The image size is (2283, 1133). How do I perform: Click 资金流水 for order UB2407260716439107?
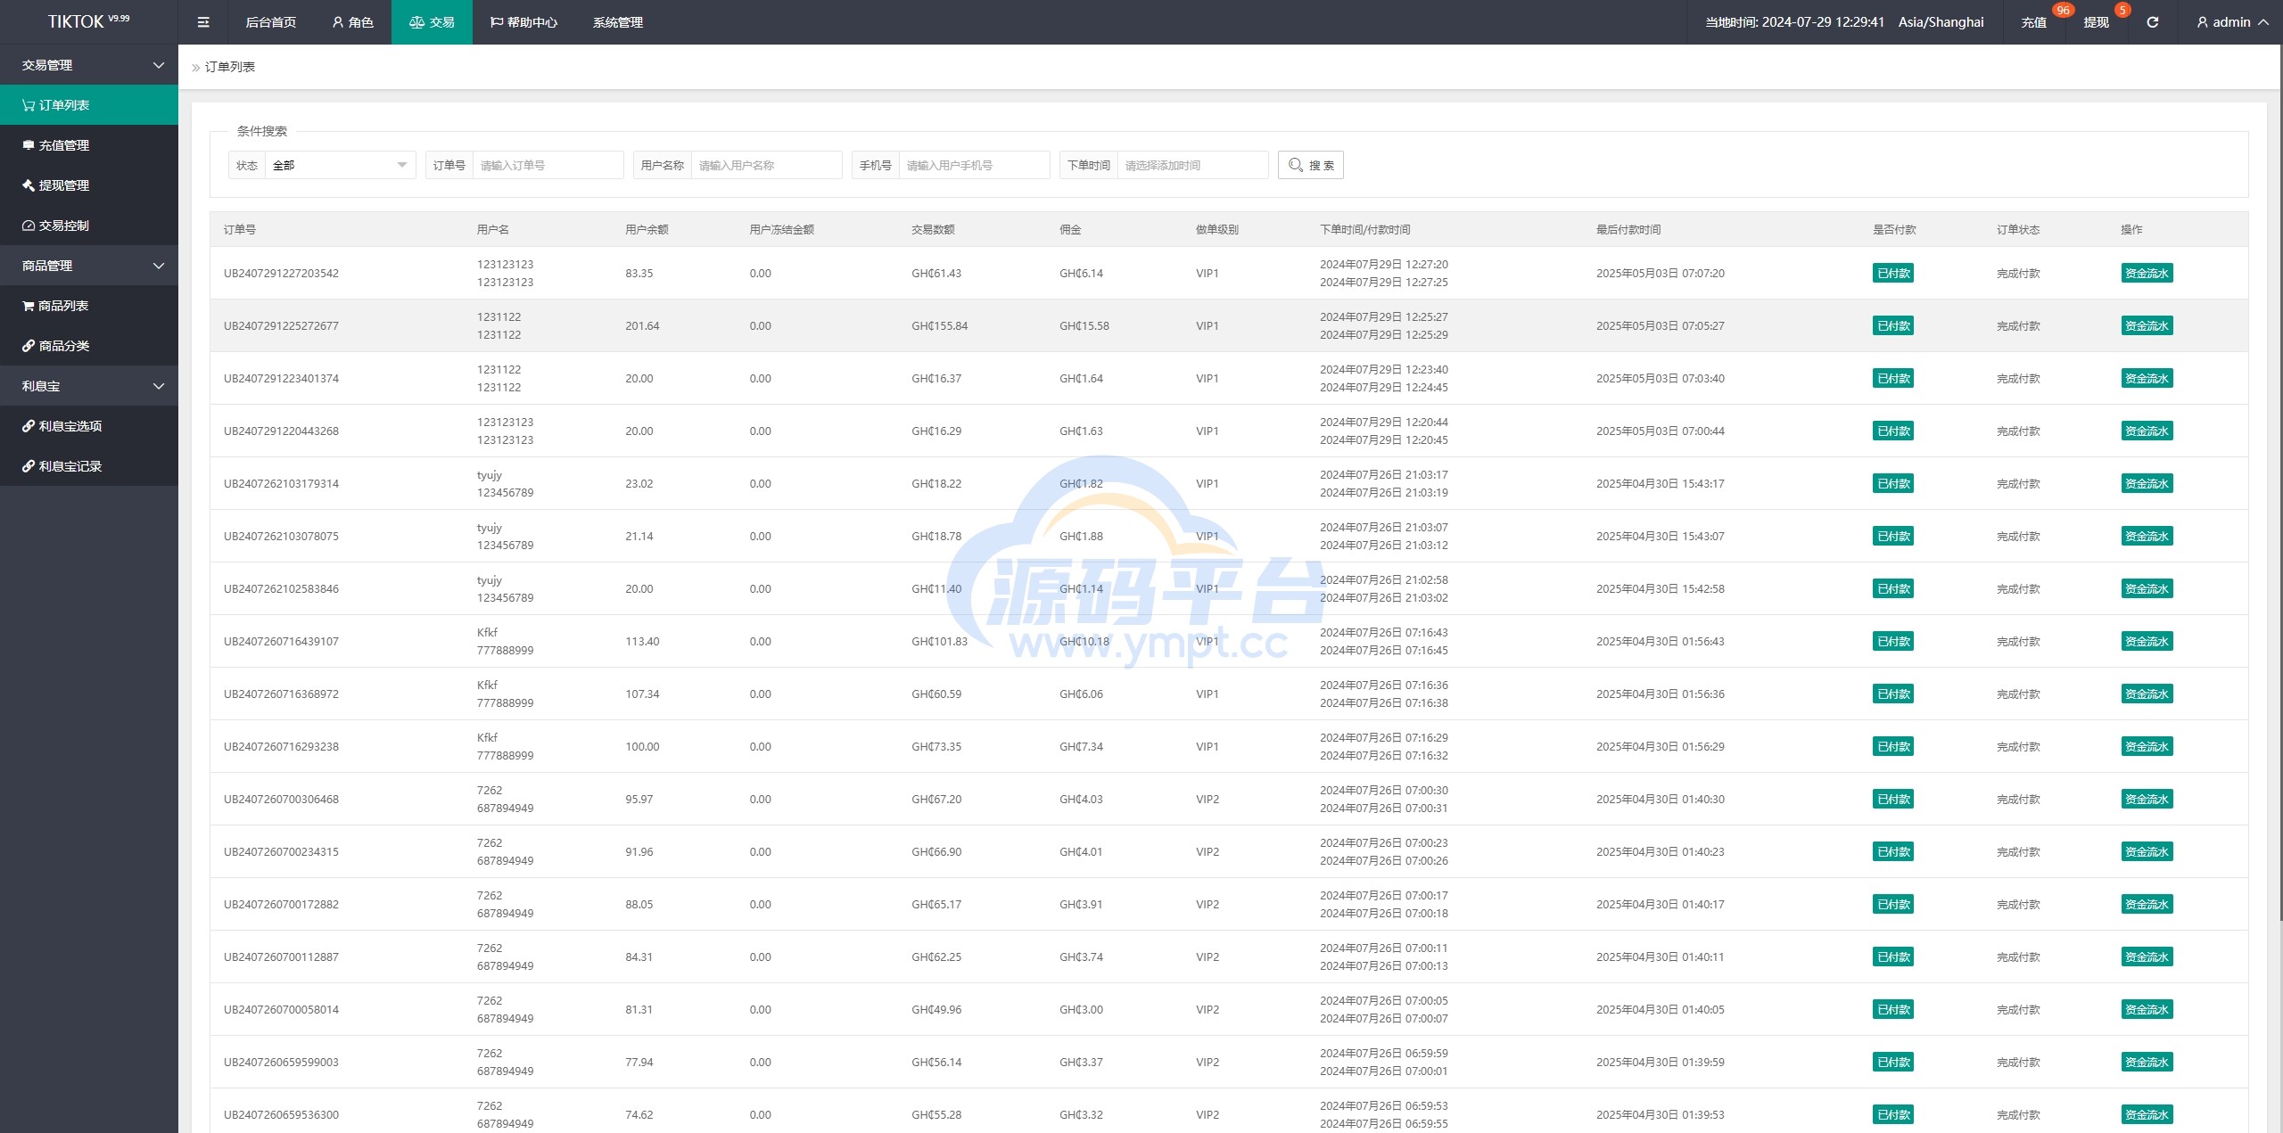(2147, 641)
